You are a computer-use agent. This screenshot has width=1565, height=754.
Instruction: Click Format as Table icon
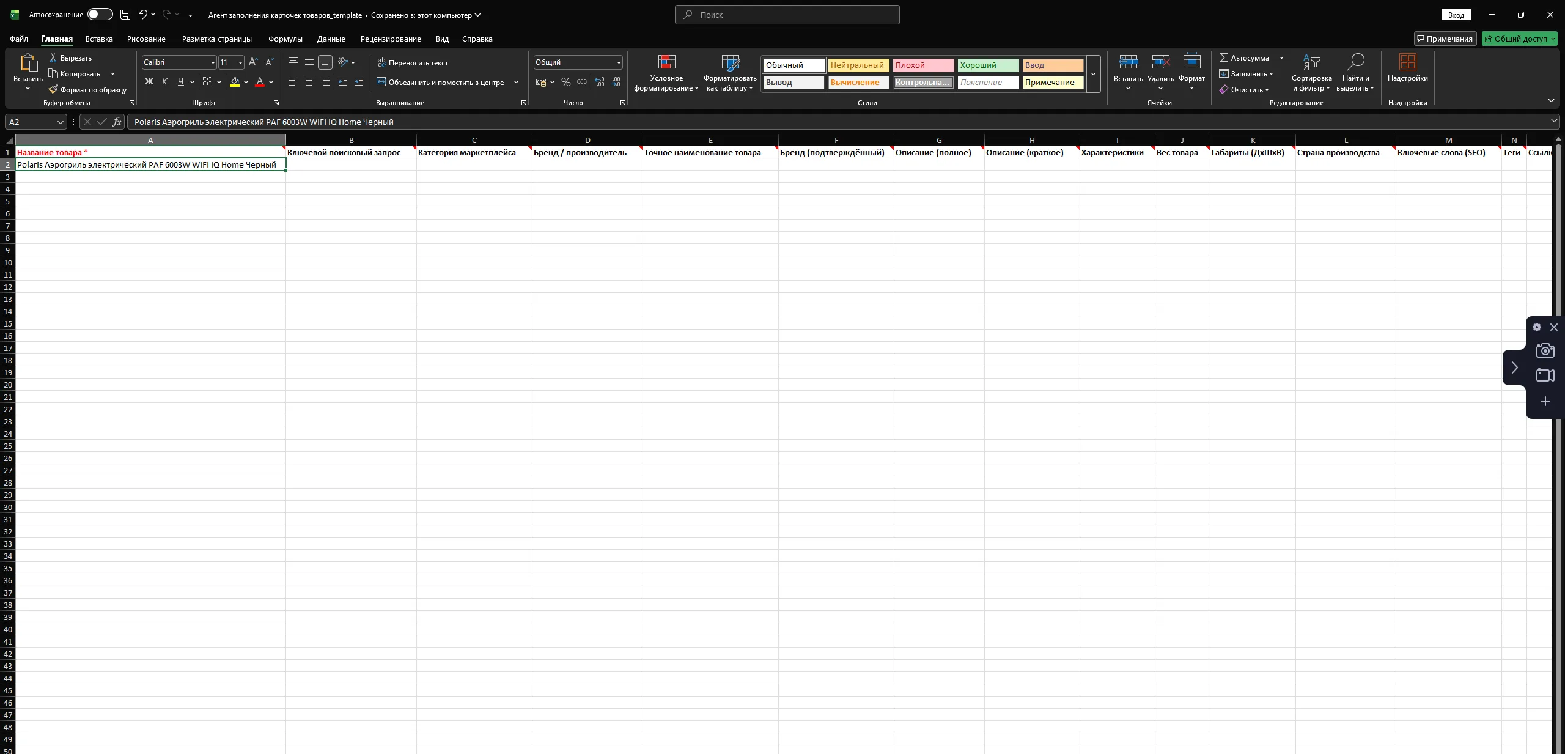730,62
